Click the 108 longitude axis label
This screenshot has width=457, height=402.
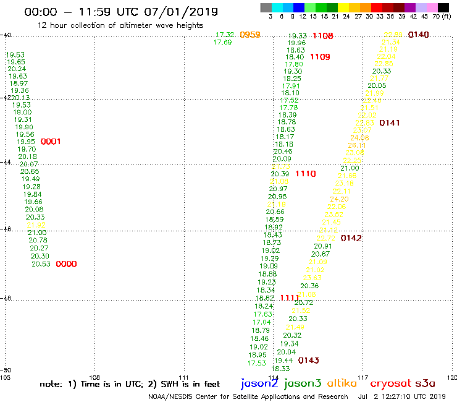click(x=94, y=378)
